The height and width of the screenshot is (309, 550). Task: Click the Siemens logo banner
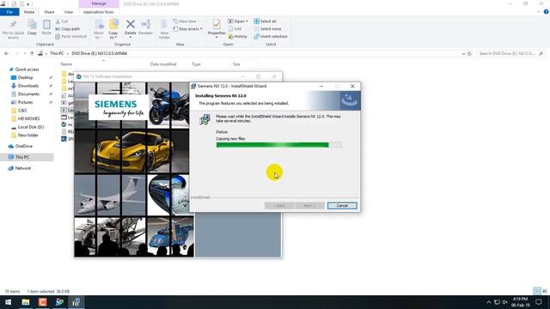(119, 107)
